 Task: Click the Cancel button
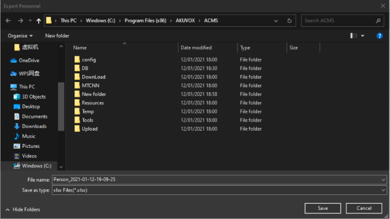pos(364,208)
